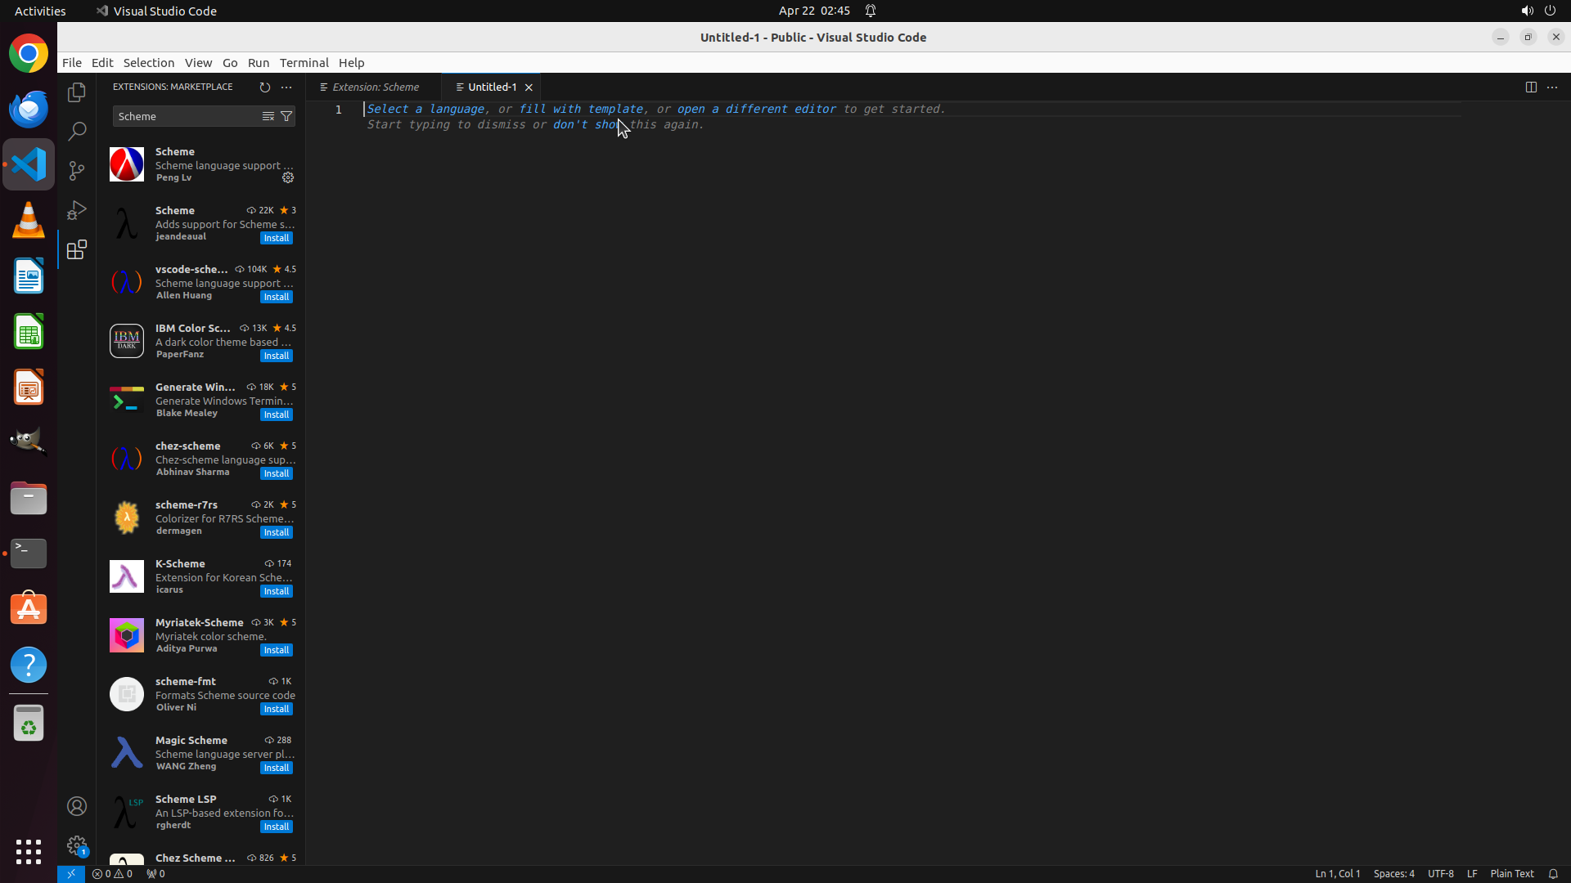Open the Source Control view
This screenshot has height=883, width=1571.
click(77, 170)
